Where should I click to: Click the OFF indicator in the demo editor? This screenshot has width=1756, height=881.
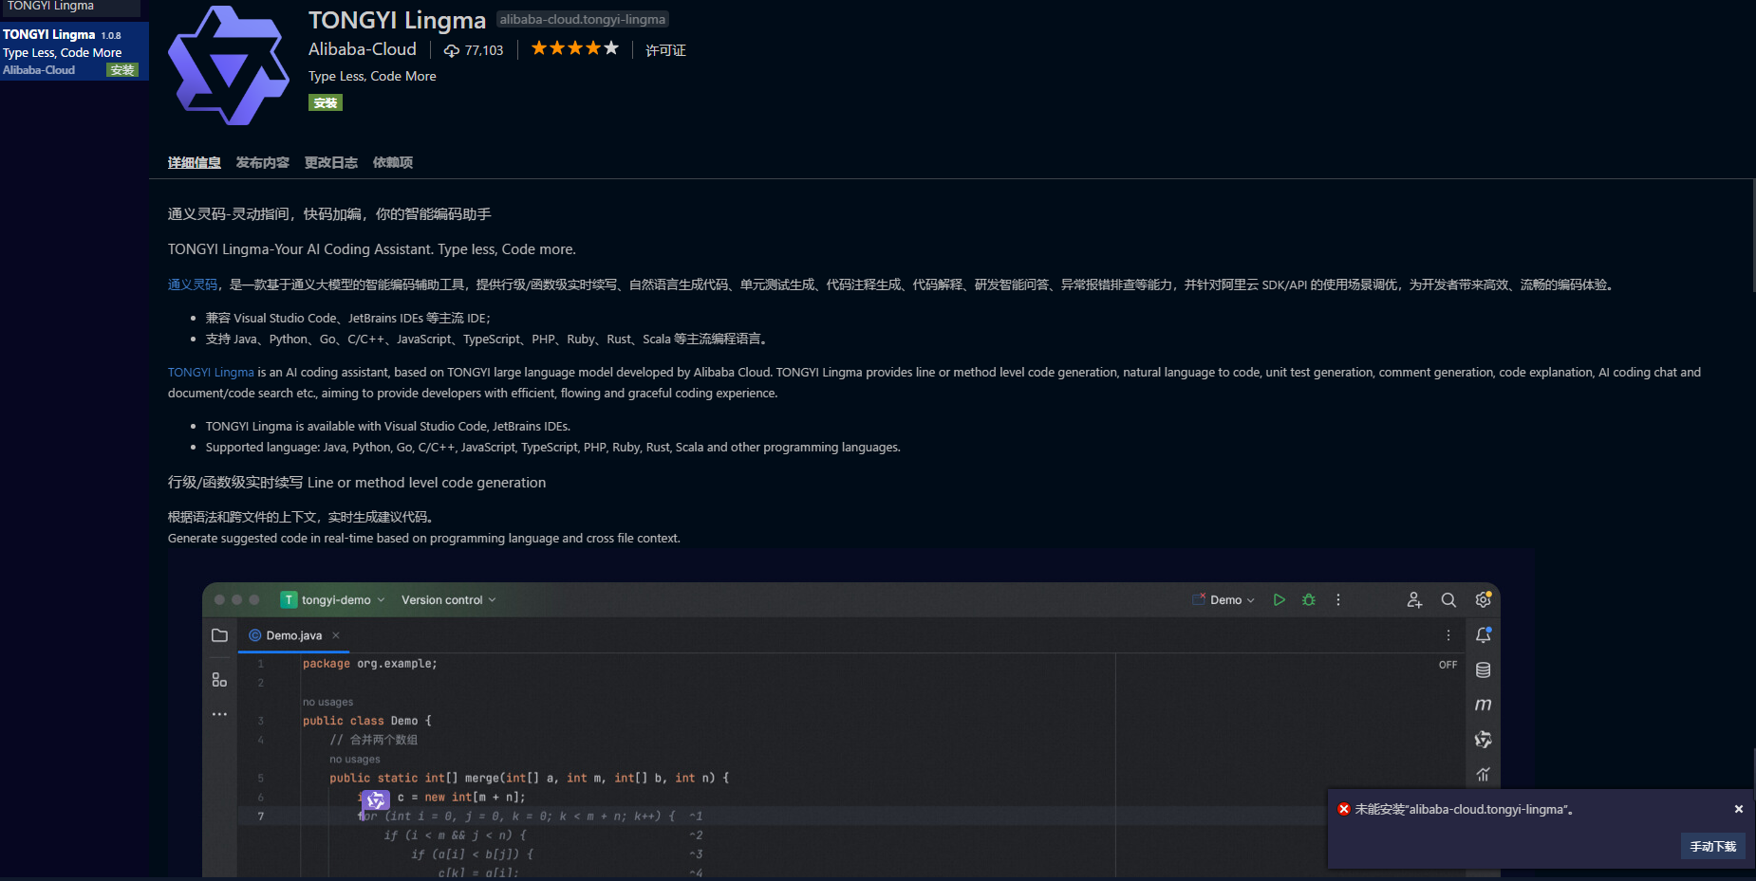pyautogui.click(x=1448, y=665)
